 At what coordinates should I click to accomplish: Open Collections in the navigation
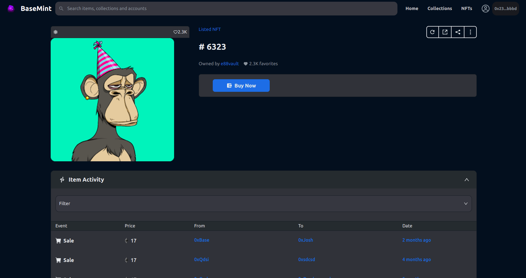pos(440,9)
